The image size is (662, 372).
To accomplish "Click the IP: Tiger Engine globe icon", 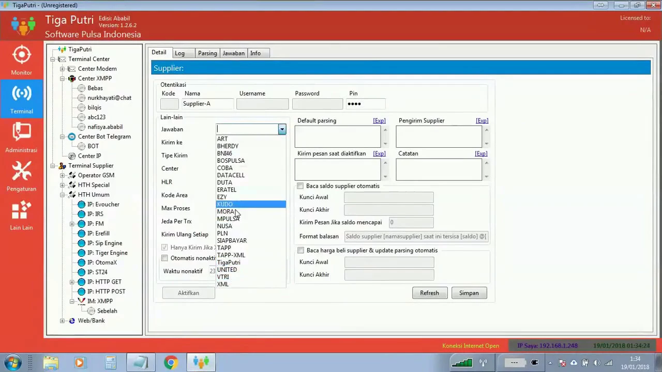I will 81,253.
